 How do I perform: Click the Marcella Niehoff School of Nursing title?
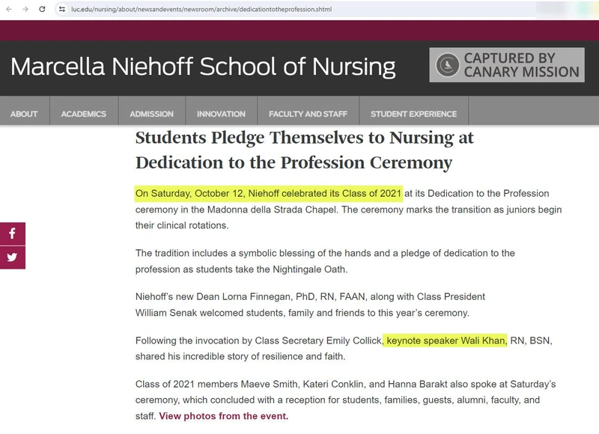(x=203, y=67)
